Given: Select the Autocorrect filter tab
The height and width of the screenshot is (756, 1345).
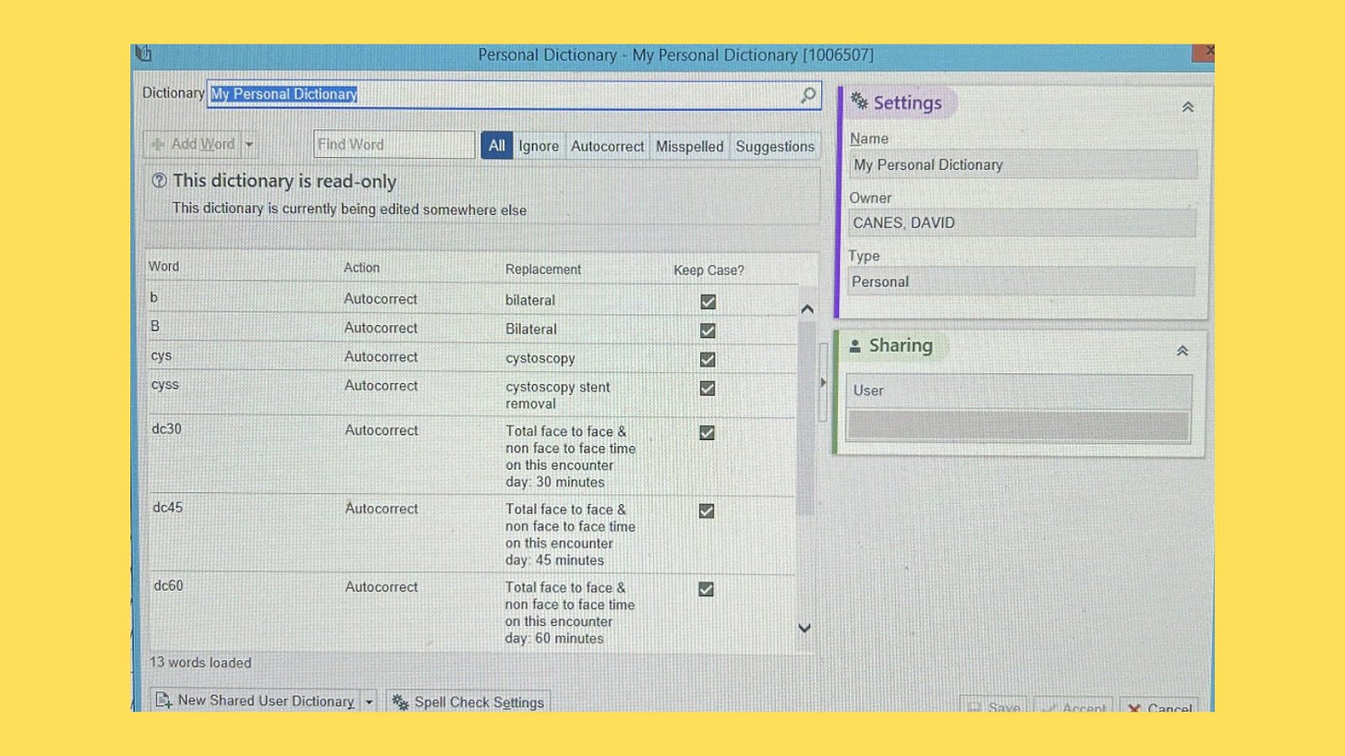Looking at the screenshot, I should [607, 146].
